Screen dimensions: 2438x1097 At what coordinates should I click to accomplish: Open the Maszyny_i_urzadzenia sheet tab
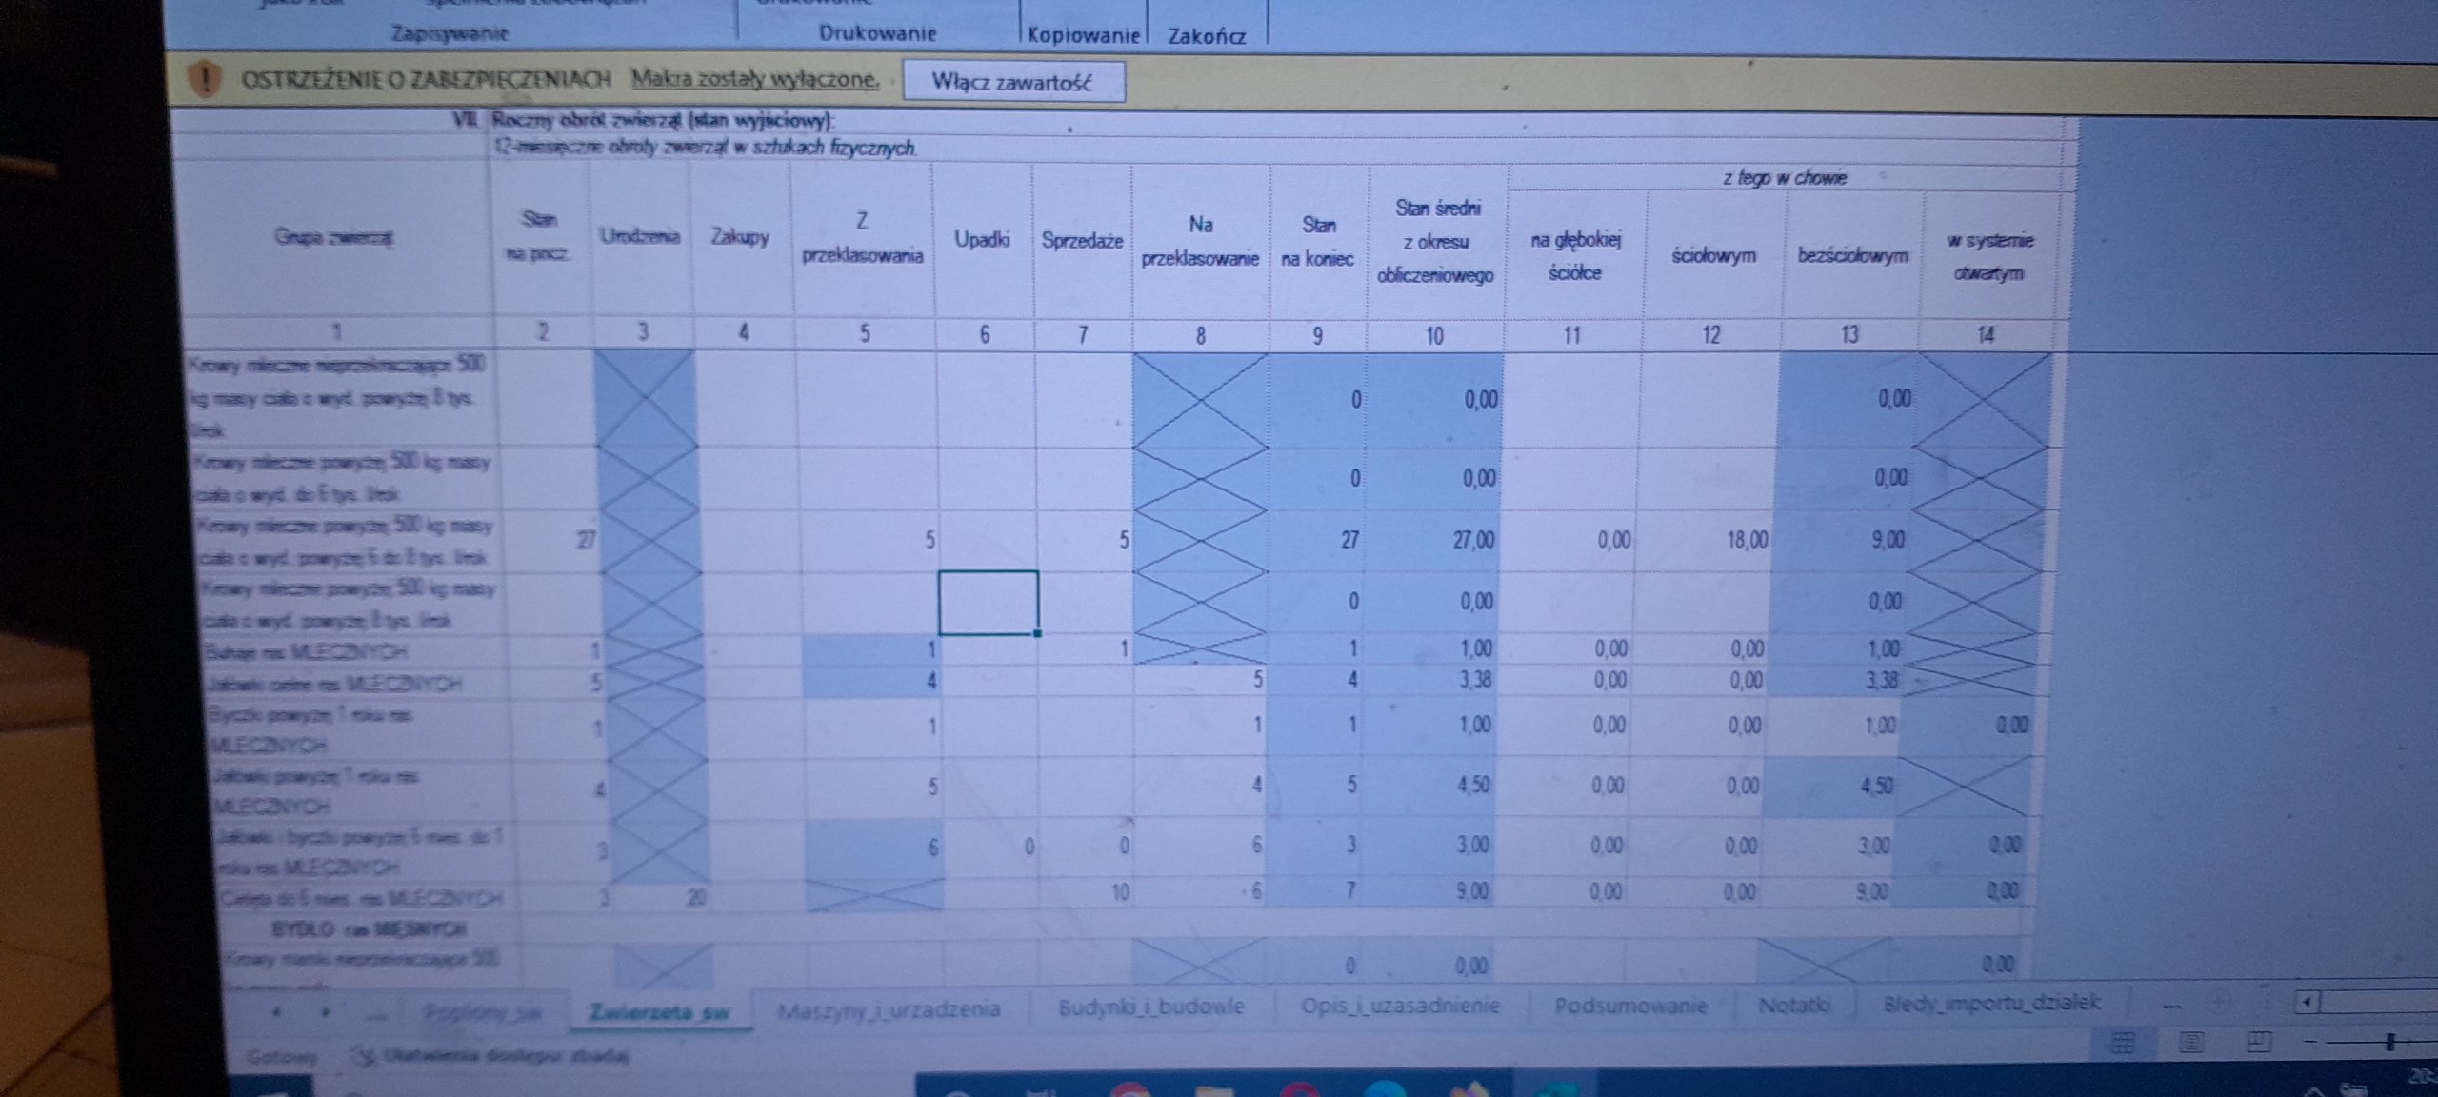[x=889, y=1009]
